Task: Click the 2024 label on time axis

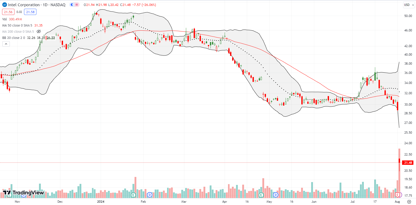Action: coord(101,201)
